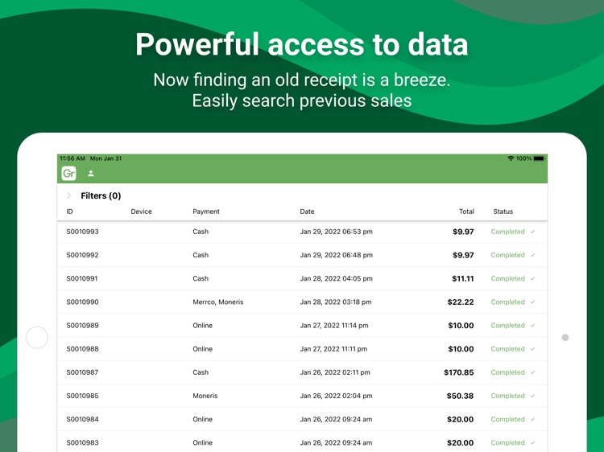Select Completed status of sale S0010987
This screenshot has width=604, height=452.
[507, 372]
